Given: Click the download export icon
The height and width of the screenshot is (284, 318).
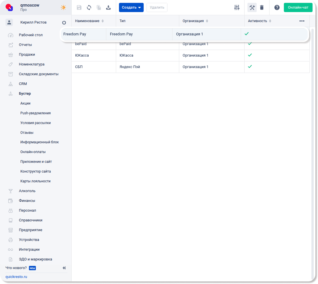Looking at the screenshot, I should (108, 7).
